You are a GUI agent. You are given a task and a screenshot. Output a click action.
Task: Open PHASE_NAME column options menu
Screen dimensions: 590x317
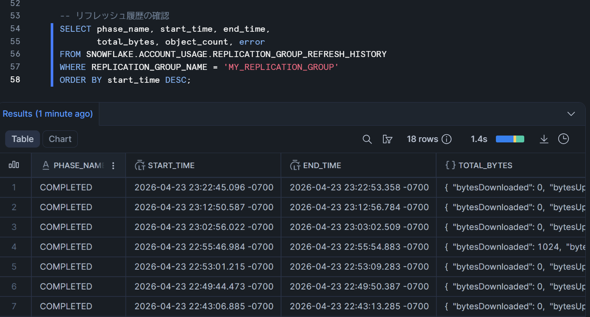tap(113, 166)
